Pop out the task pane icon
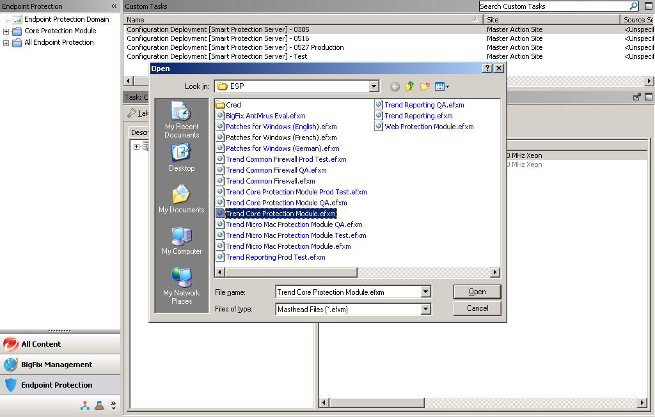This screenshot has height=417, width=655. pos(636,97)
